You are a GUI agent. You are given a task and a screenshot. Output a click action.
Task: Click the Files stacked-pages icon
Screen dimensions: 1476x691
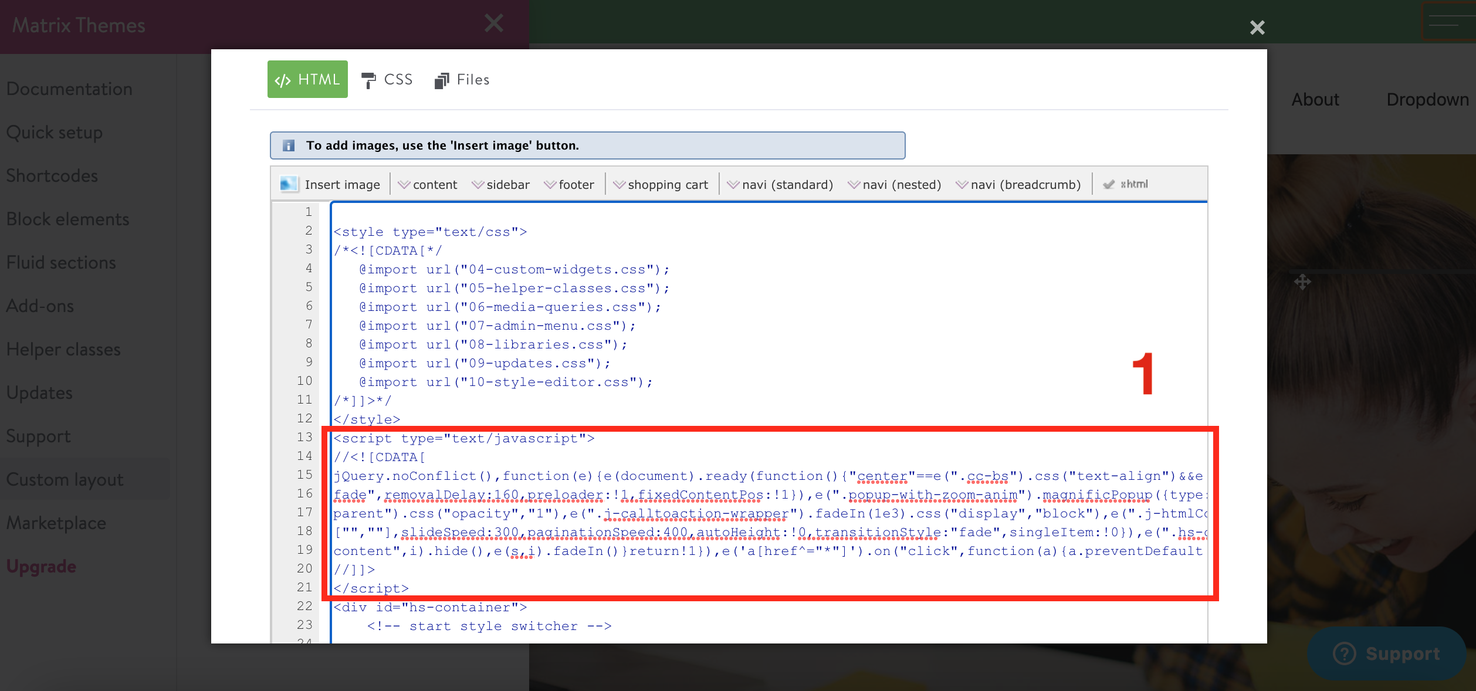(x=442, y=80)
